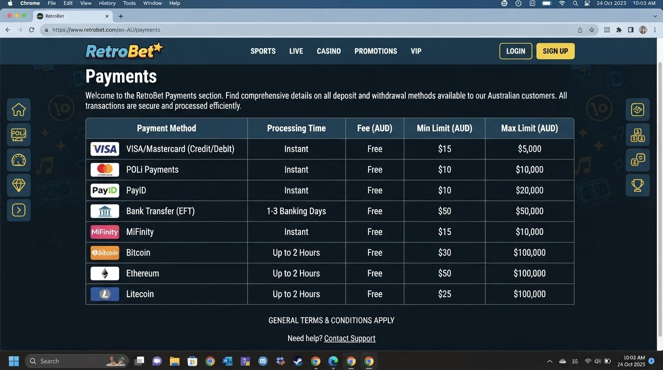Click the VISA card logo
663x370 pixels.
(105, 149)
